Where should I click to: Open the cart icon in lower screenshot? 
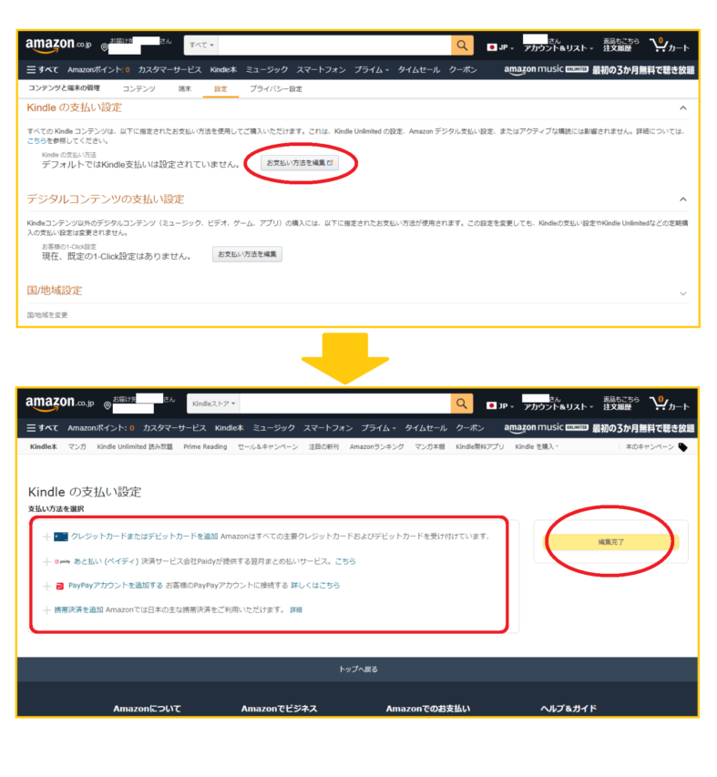[x=670, y=404]
